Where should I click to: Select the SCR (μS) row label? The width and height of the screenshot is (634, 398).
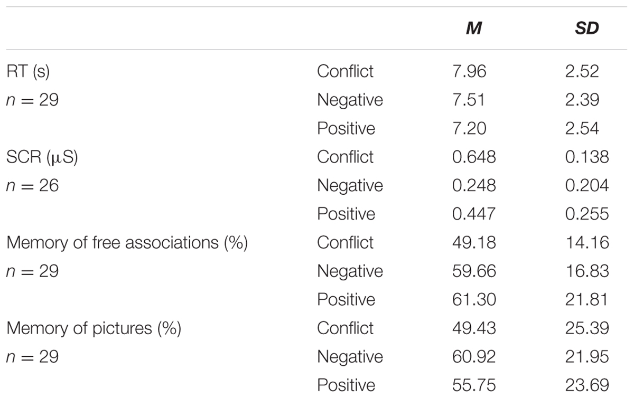(42, 157)
